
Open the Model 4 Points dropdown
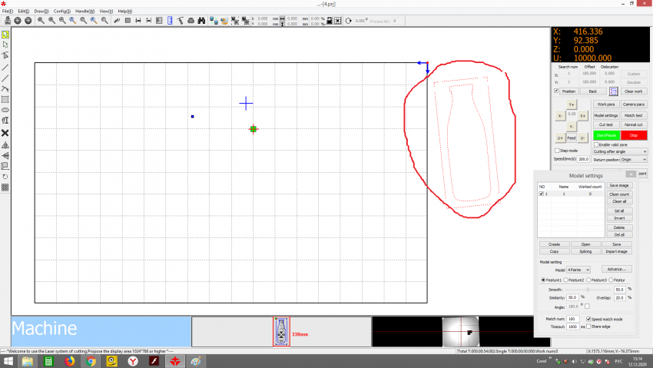click(578, 270)
